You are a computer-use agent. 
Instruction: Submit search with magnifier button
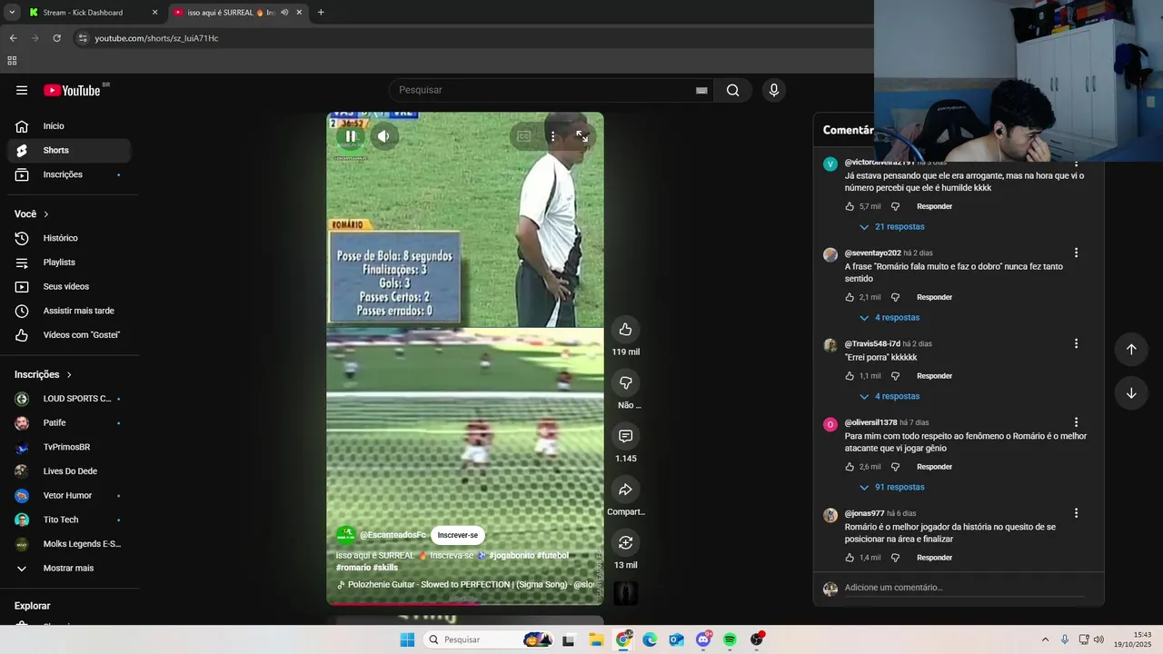click(732, 90)
